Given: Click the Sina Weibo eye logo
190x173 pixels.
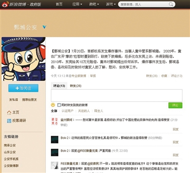Looking at the screenshot, I should (5, 4).
